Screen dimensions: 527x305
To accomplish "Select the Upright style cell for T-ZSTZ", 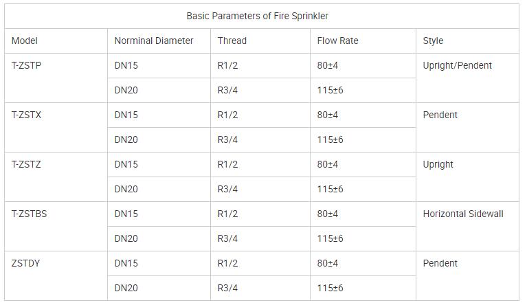I will 438,165.
